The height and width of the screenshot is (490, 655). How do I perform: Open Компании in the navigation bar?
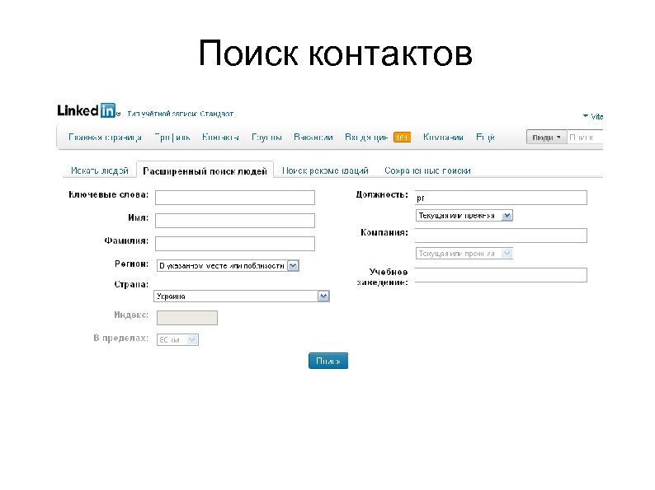point(443,138)
